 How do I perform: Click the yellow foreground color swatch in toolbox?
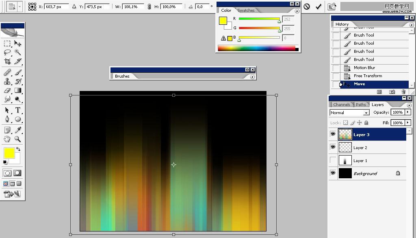click(x=9, y=153)
